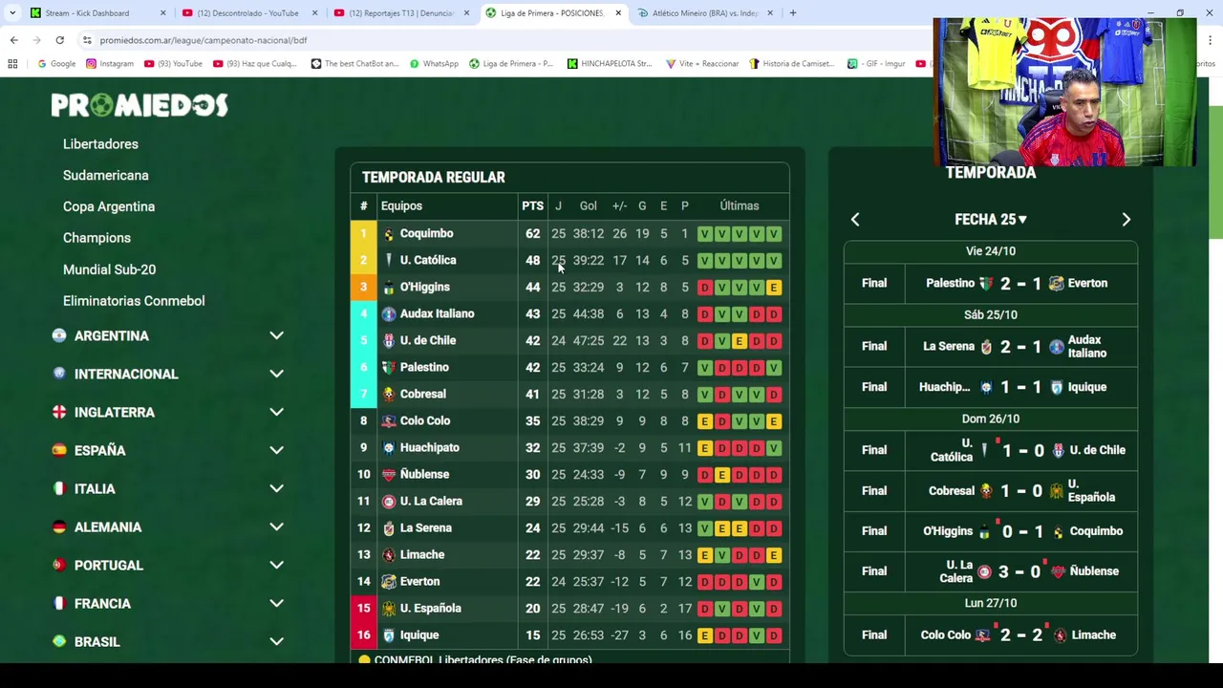Switch to the Descontrolado - YouTube tab

pyautogui.click(x=248, y=13)
